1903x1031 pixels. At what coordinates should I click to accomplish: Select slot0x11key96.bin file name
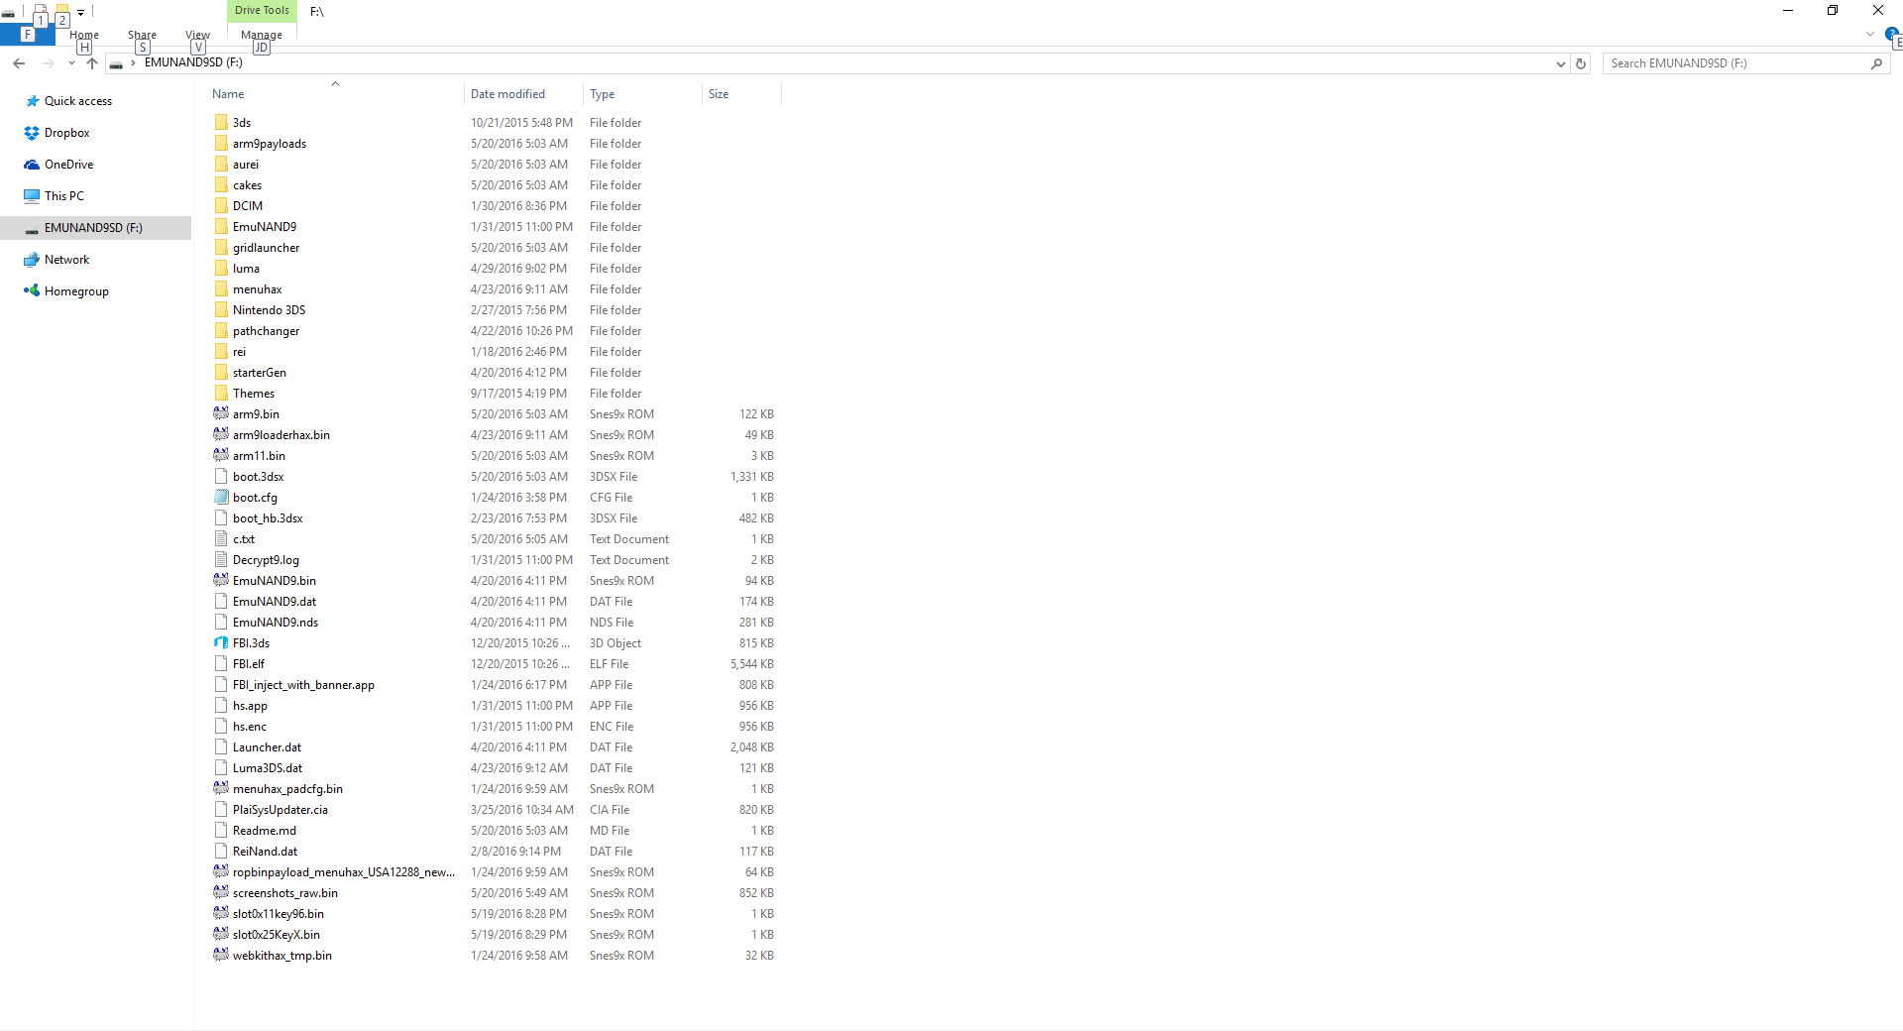[279, 914]
